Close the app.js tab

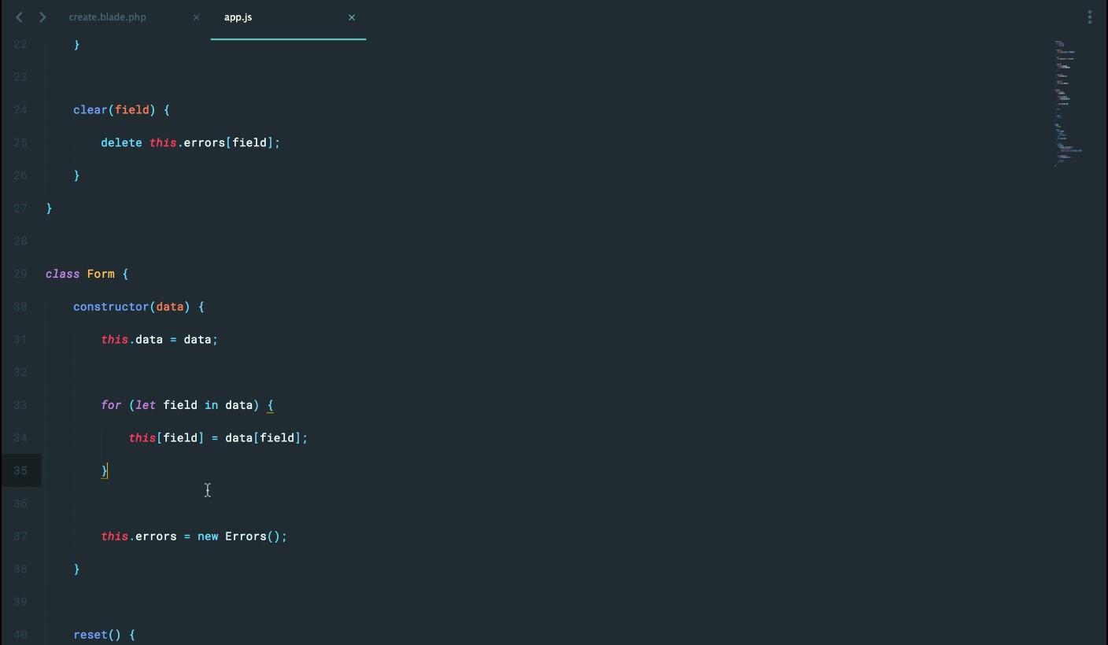[352, 17]
